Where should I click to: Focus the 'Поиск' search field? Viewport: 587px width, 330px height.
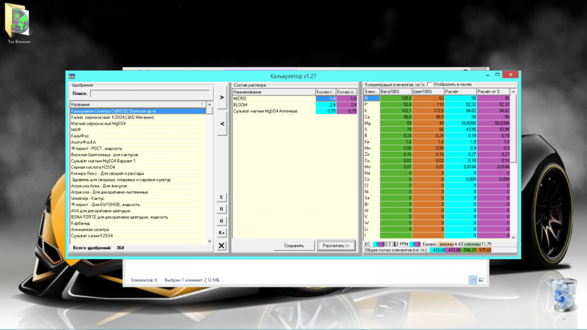(150, 93)
